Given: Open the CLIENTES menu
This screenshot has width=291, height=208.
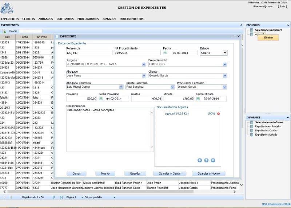Looking at the screenshot, I should coord(28,19).
